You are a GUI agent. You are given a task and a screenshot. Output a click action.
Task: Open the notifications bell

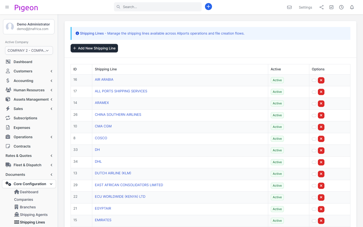(x=352, y=7)
